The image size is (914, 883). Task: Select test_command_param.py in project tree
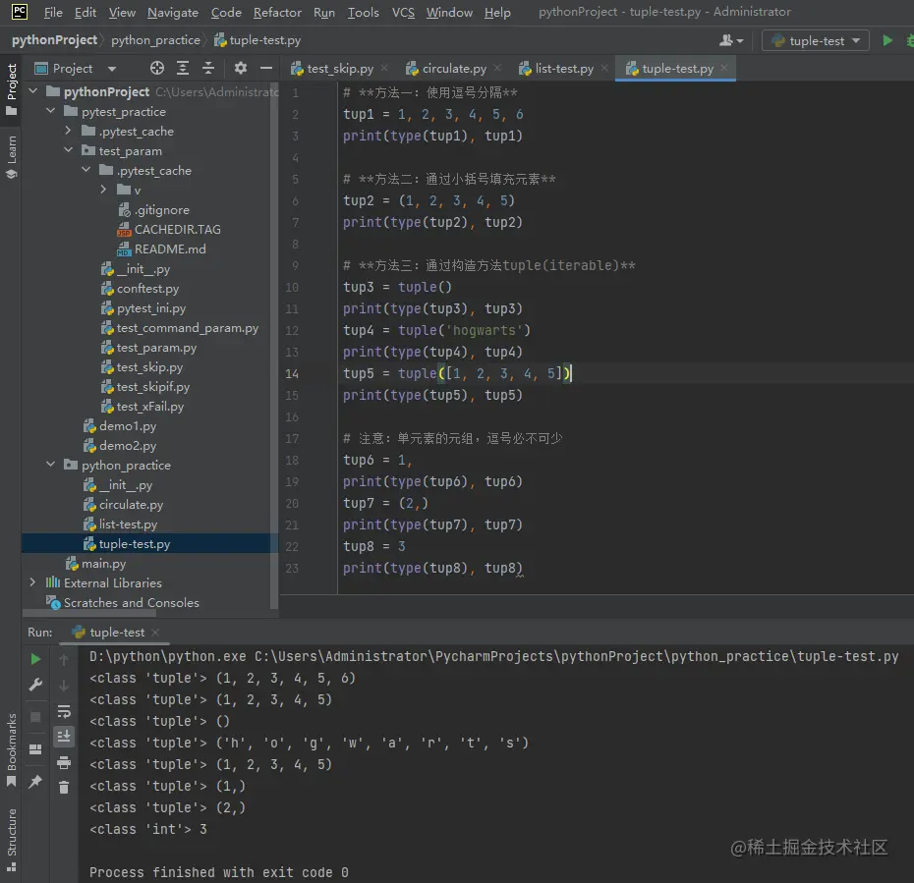[187, 328]
